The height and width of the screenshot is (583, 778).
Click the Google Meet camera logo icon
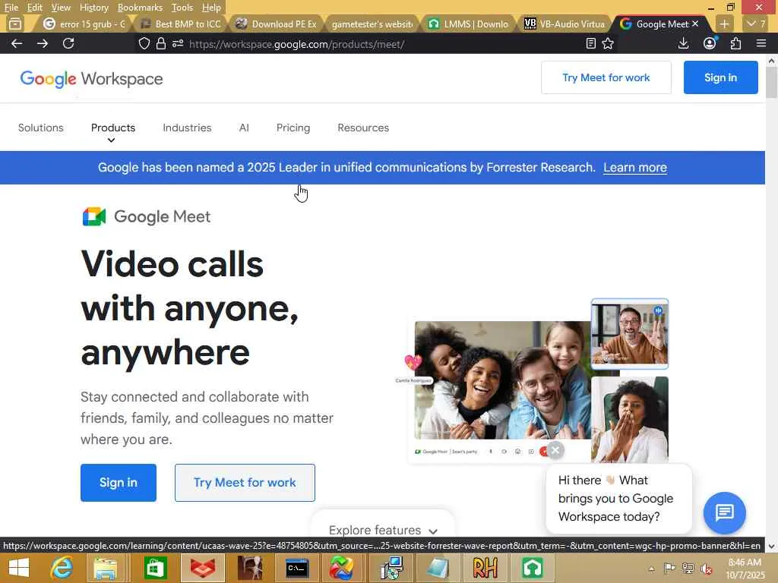tap(93, 216)
